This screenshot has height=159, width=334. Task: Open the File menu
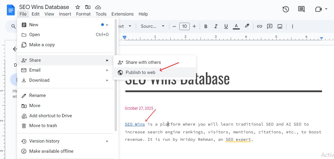coord(23,14)
